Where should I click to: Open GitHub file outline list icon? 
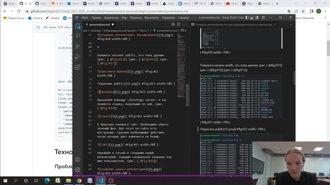(x=38, y=27)
